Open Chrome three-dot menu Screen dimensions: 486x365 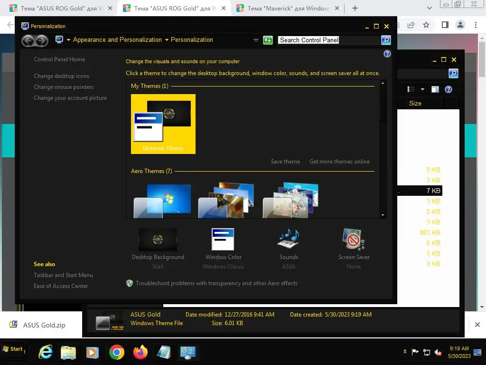pyautogui.click(x=476, y=25)
